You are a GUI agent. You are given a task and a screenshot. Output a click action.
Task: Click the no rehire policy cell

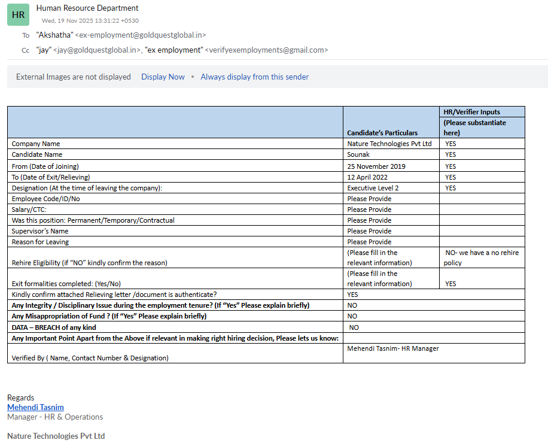coord(482,257)
